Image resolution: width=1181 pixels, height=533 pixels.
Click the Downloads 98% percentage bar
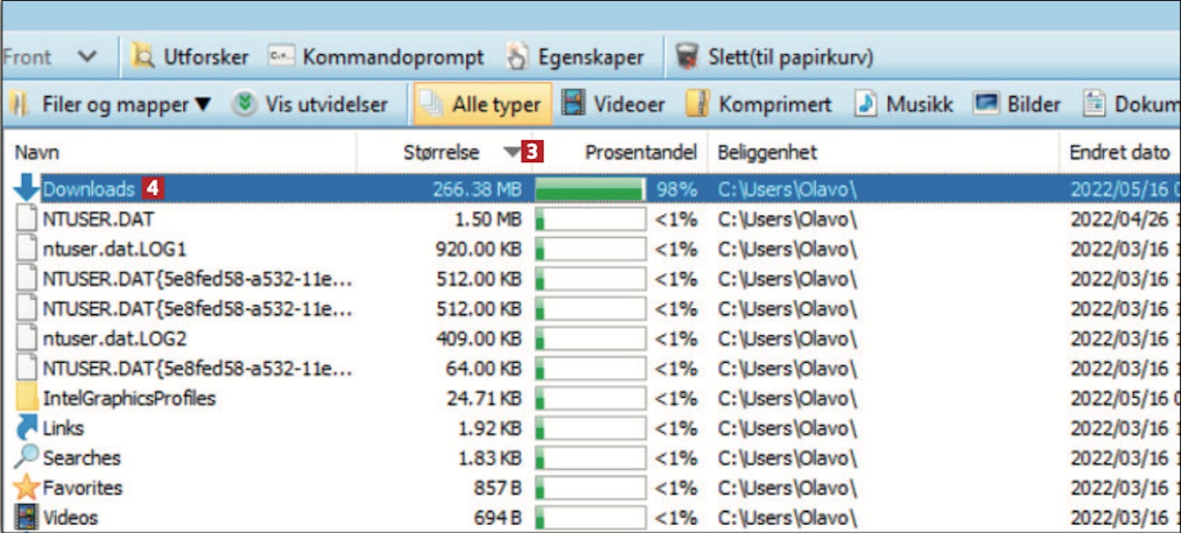click(x=590, y=190)
